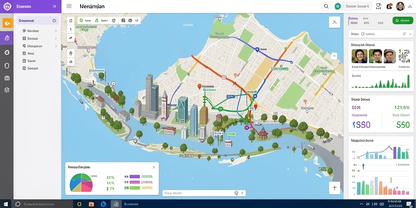The height and width of the screenshot is (208, 416).
Task: Click the magnifier search icon in top bar
Action: point(326,6)
